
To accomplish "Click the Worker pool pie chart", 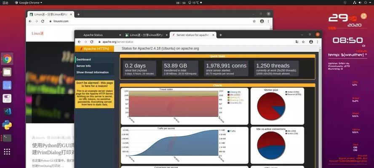I will coord(271,106).
